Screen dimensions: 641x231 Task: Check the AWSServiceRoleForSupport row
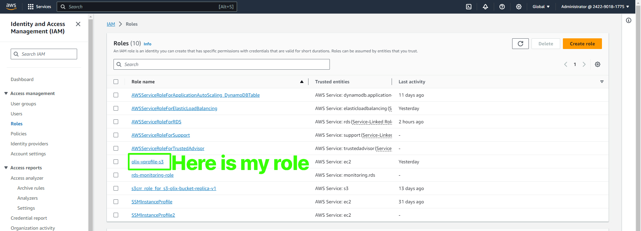(x=116, y=135)
